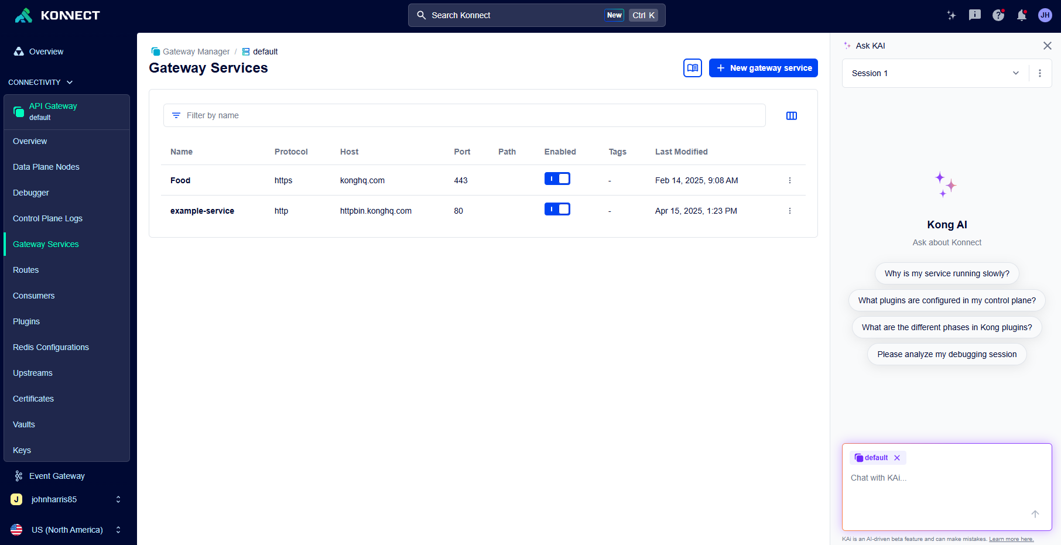The image size is (1061, 545).
Task: Open column visibility settings icon
Action: (791, 116)
